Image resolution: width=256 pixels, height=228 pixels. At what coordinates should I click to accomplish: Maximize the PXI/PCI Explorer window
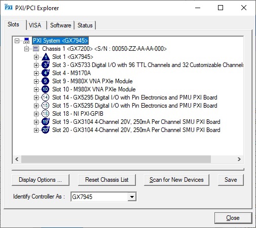point(221,8)
